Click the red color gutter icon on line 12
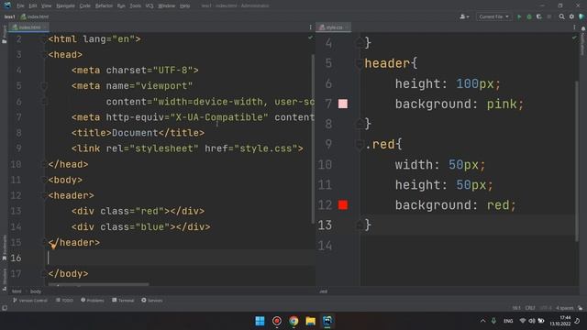The width and height of the screenshot is (587, 330). click(x=342, y=204)
